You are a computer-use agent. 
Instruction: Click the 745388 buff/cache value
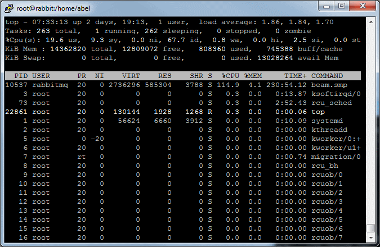coord(280,49)
